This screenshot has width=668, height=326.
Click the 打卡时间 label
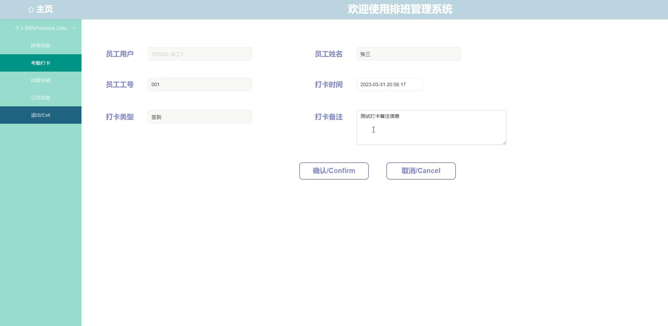(x=329, y=84)
